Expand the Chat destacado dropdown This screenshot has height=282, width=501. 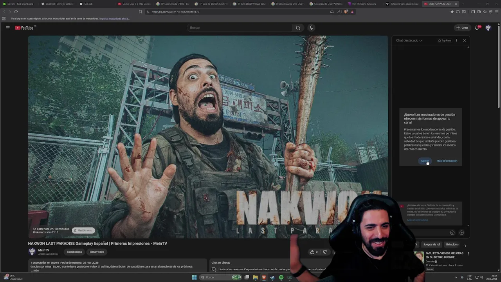409,40
